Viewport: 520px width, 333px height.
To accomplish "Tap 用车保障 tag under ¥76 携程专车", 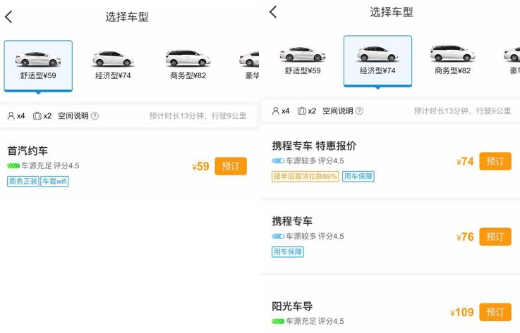I will [288, 252].
